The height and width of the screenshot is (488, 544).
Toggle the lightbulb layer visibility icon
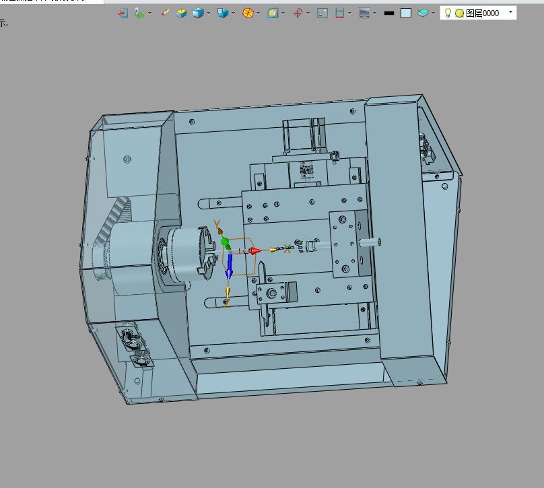[448, 13]
